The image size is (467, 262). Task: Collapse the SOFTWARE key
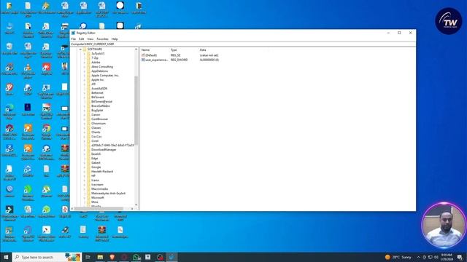80,49
